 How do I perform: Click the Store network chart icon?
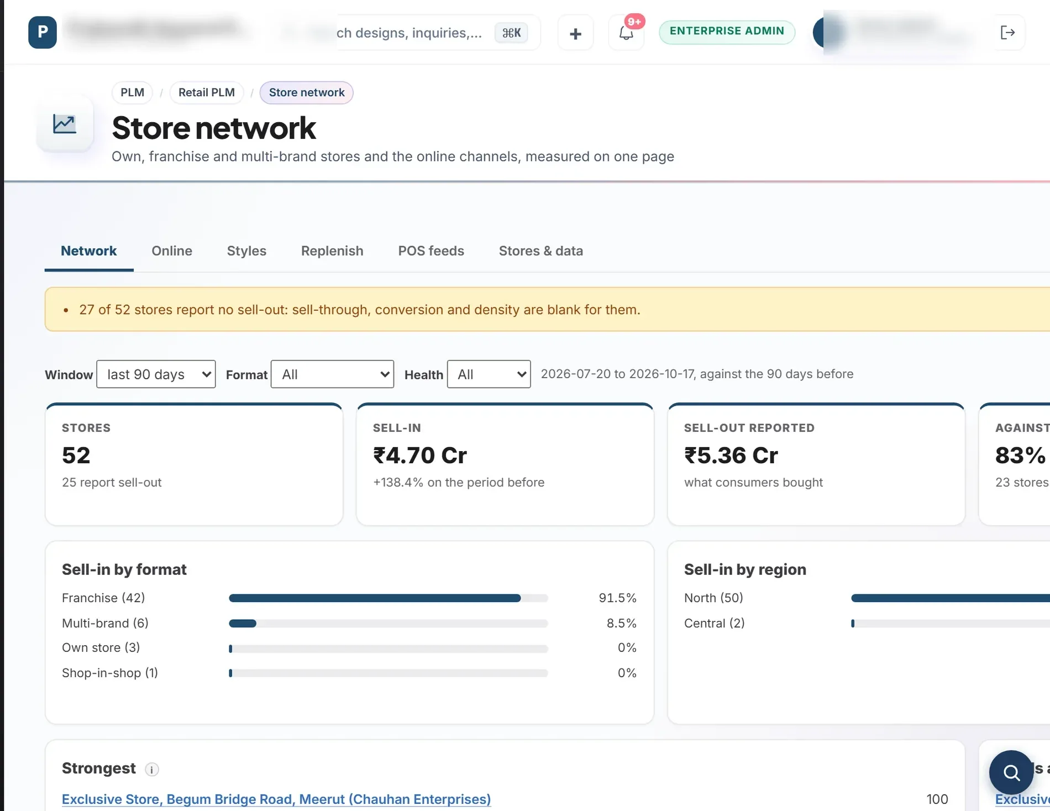click(x=65, y=124)
